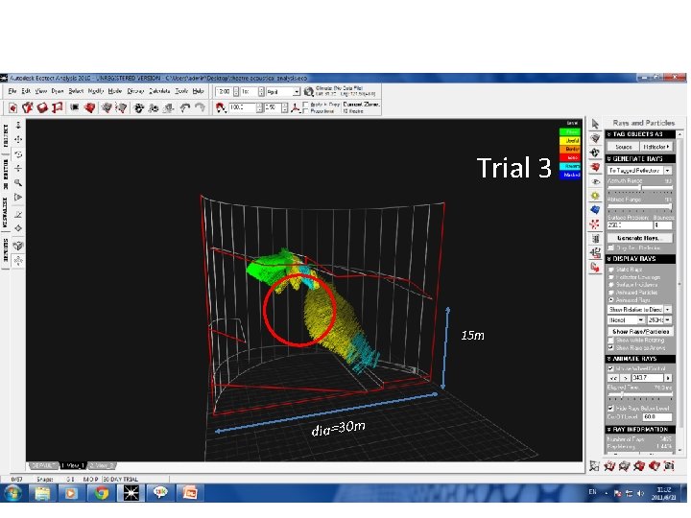Open the blue shape panel icon
The height and width of the screenshot is (518, 691).
(x=595, y=210)
